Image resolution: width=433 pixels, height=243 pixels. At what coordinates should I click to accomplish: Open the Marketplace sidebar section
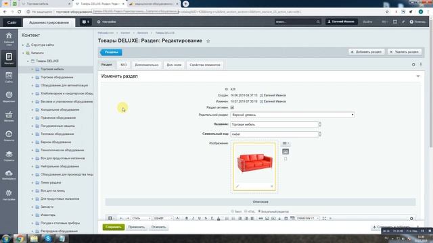click(9, 175)
